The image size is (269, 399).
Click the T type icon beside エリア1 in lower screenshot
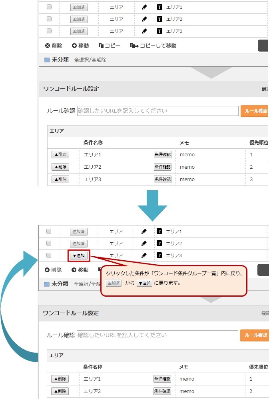[159, 231]
